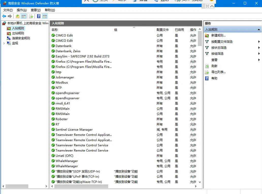Click 新建规则... in actions pane
Image resolution: width=262 pixels, height=194 pixels.
click(218, 35)
